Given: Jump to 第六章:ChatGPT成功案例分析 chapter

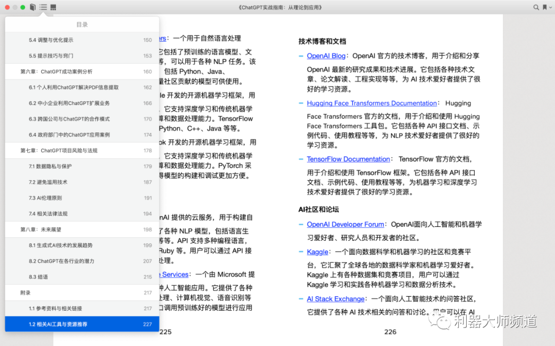Looking at the screenshot, I should [x=57, y=72].
